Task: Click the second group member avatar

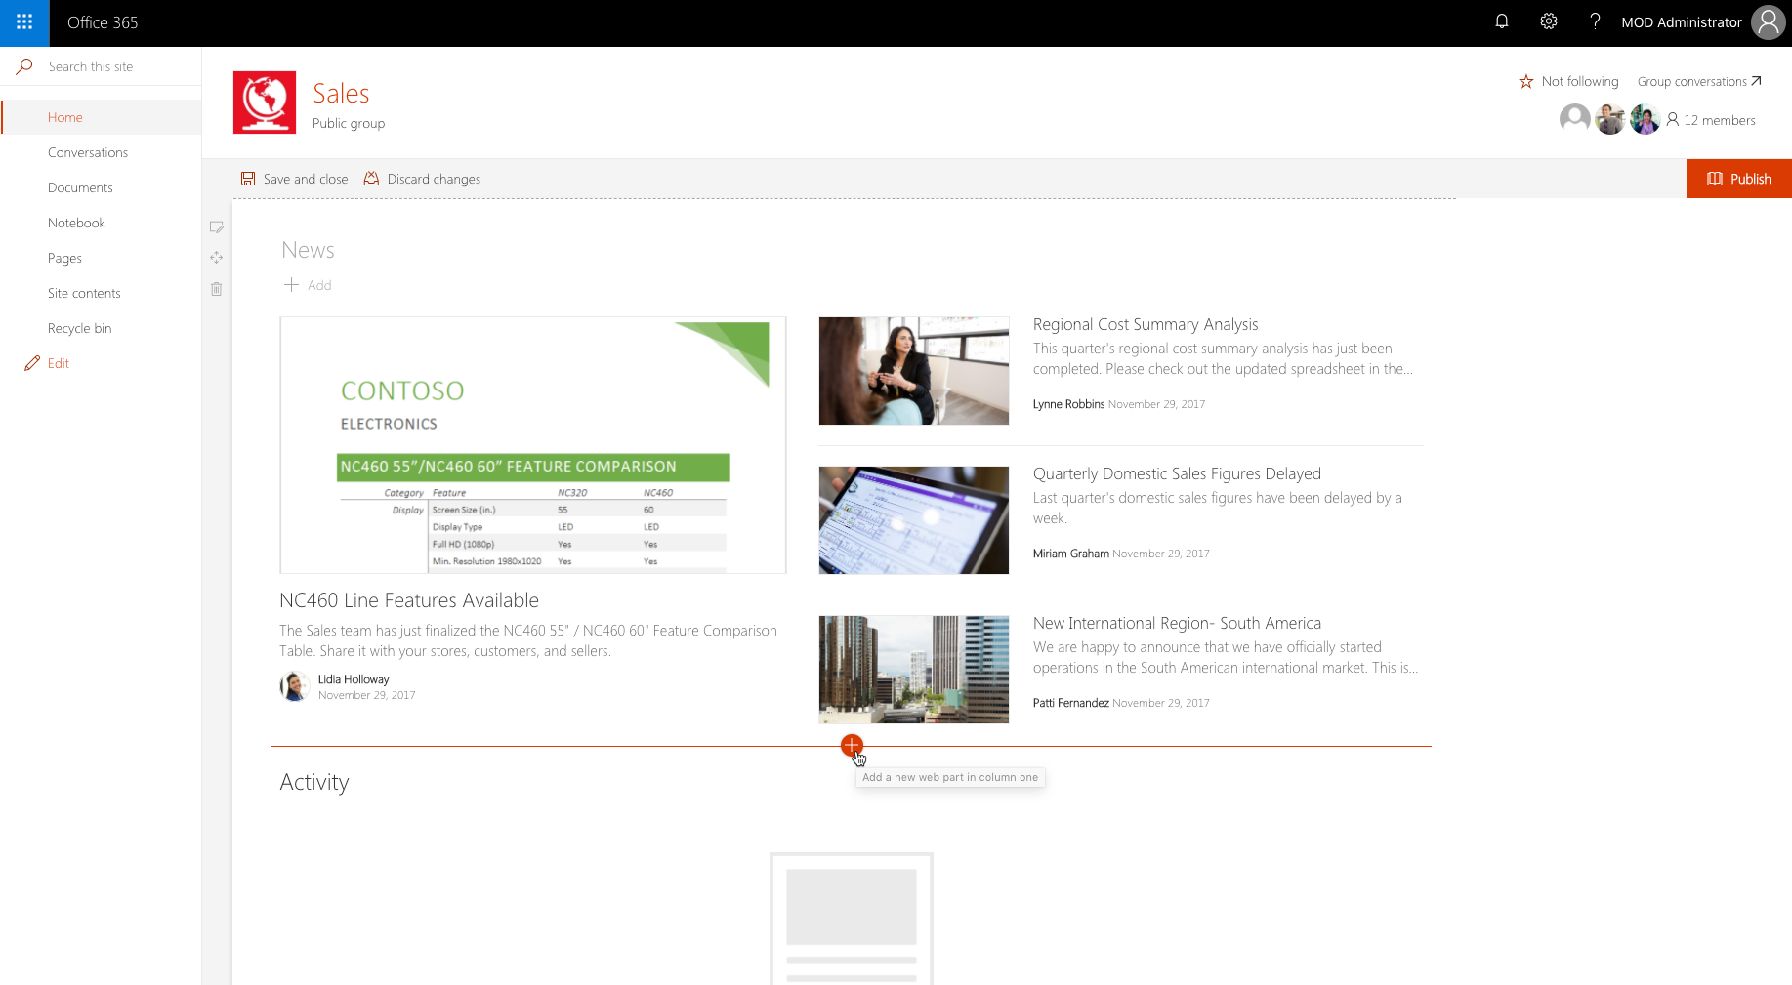Action: (1610, 120)
